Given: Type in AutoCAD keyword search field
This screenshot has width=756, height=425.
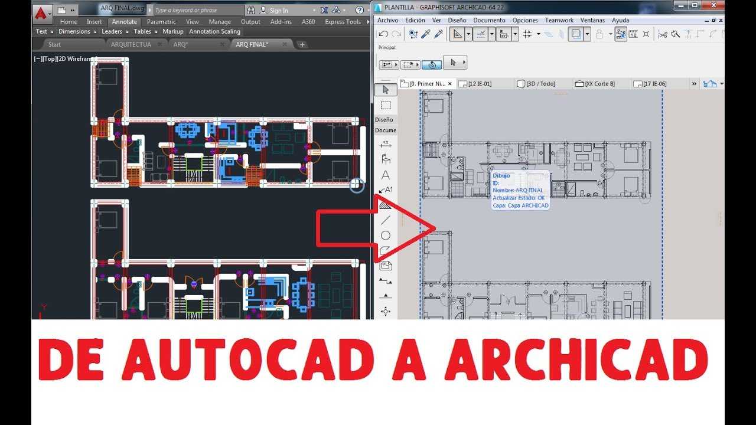Looking at the screenshot, I should click(x=198, y=10).
